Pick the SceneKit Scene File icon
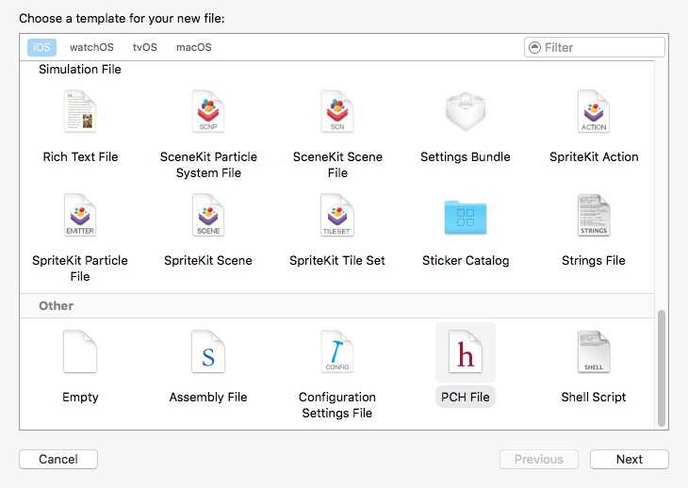Viewport: 688px width, 488px height. point(337,111)
